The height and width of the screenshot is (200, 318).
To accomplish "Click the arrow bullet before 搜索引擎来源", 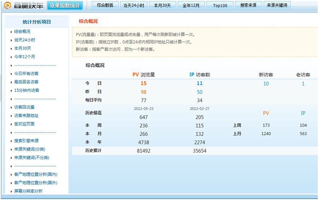I will click(x=11, y=141).
